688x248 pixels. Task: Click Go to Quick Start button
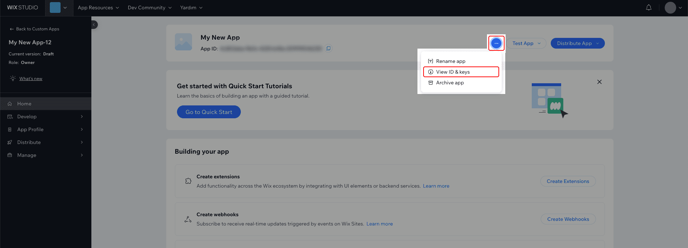pyautogui.click(x=209, y=112)
